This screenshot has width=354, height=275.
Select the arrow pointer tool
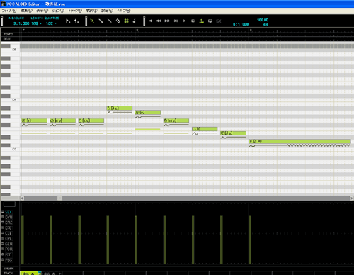(x=92, y=21)
